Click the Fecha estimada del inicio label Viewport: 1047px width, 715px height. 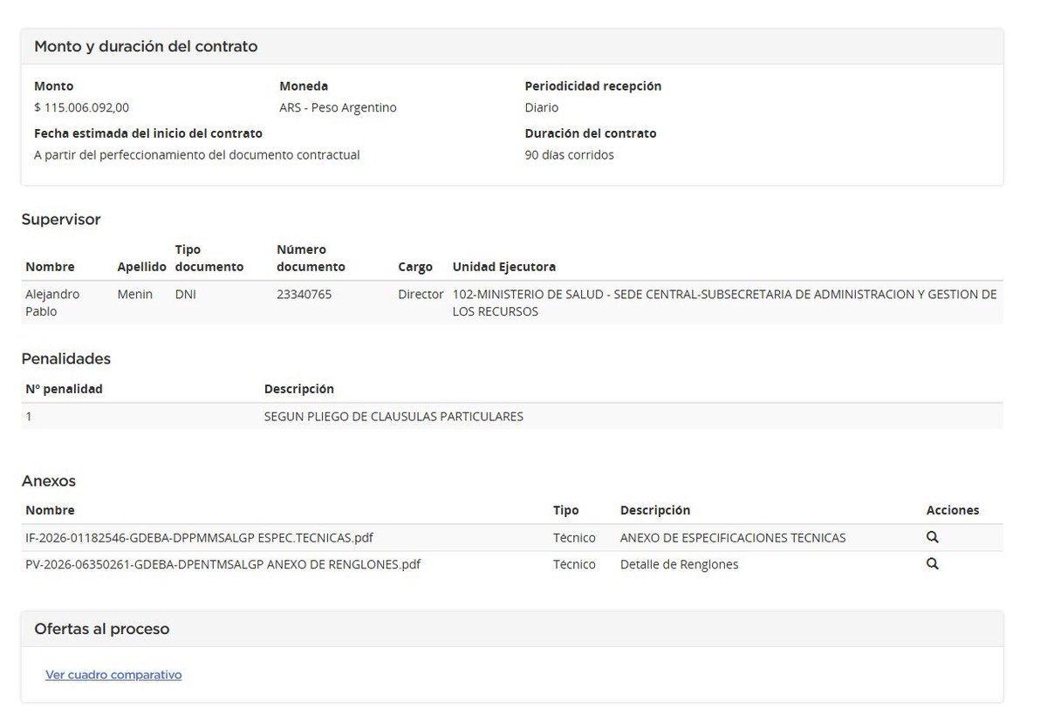click(x=148, y=133)
